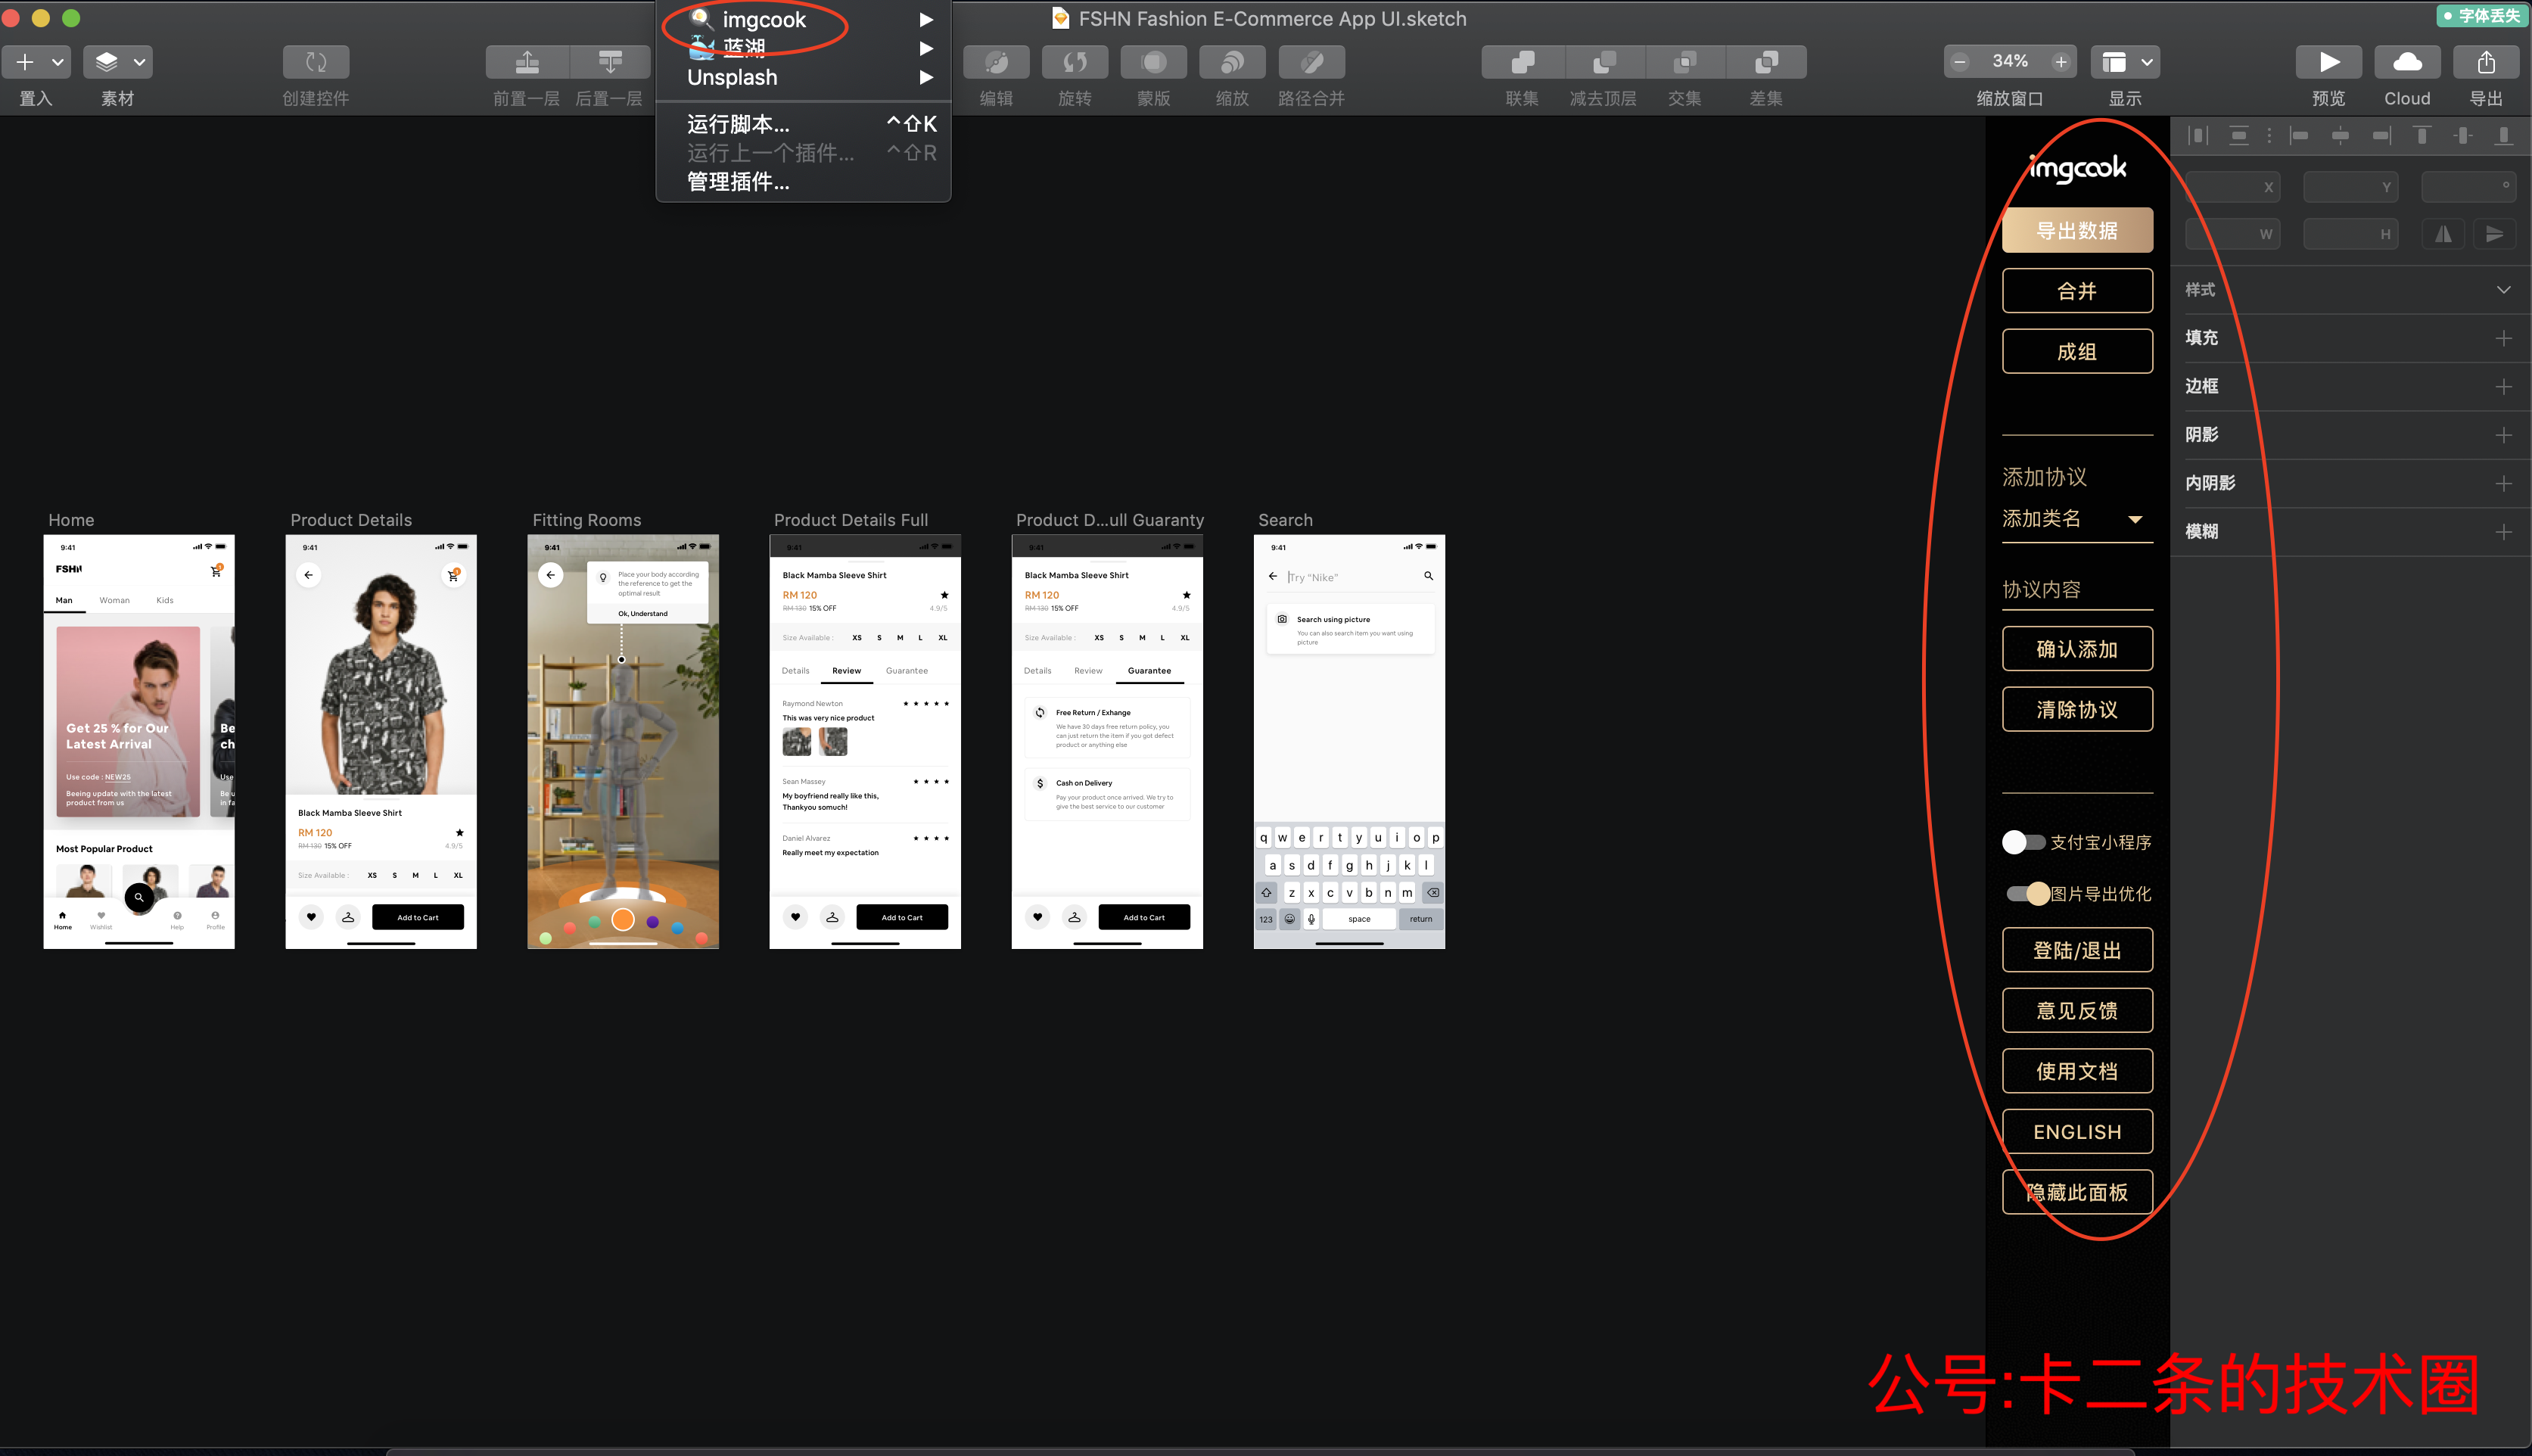This screenshot has height=1456, width=2532.
Task: Select the Scale (缩放) tool
Action: pyautogui.click(x=1232, y=62)
